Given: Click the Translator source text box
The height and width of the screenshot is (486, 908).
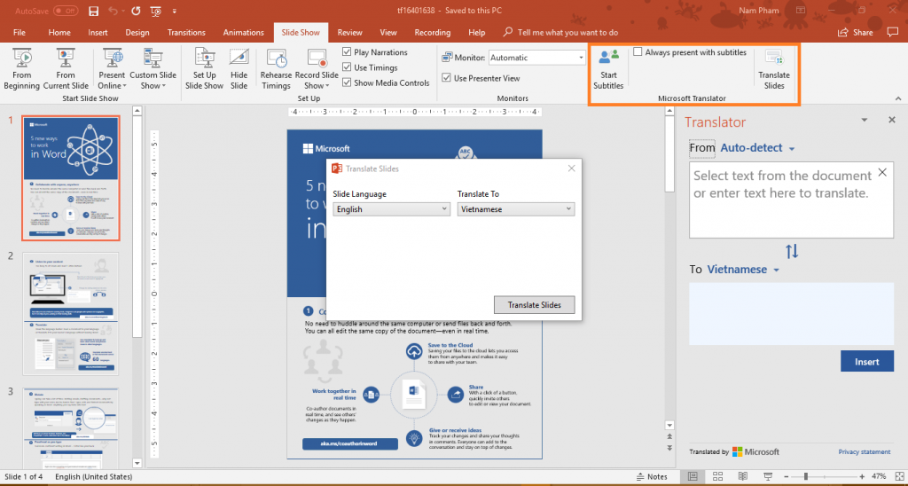Looking at the screenshot, I should (x=791, y=200).
